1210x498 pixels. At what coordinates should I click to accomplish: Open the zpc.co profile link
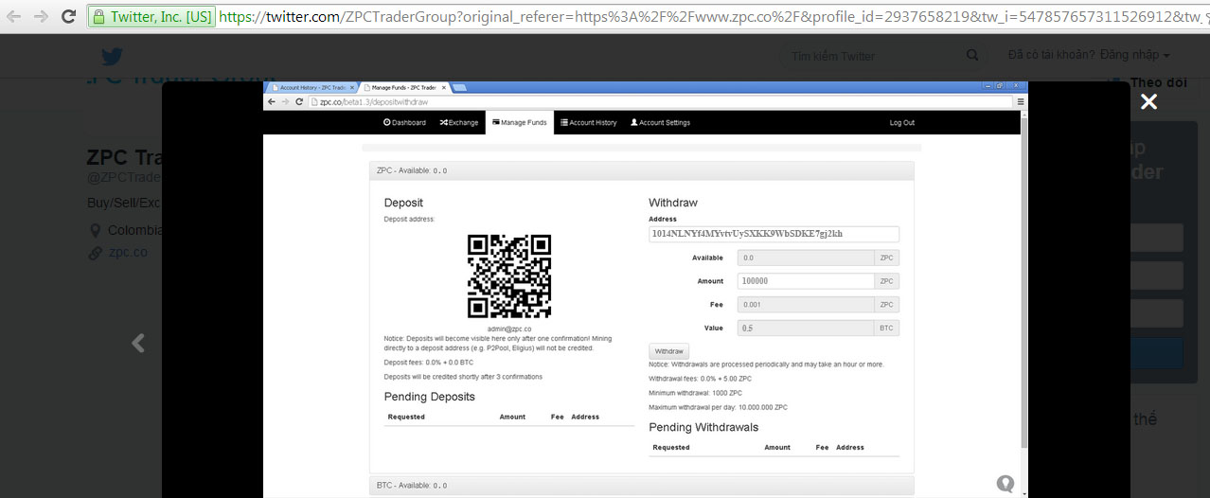pos(128,253)
